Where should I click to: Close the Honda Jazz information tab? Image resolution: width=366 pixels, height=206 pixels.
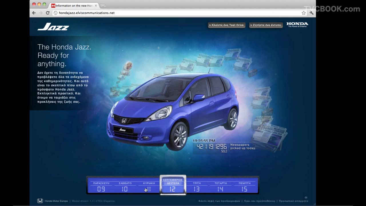(96, 6)
